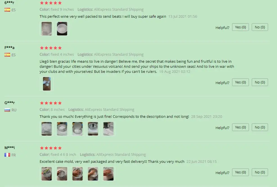The height and width of the screenshot is (187, 277).
Task: Open the photo in F***a's review
Action: (47, 84)
